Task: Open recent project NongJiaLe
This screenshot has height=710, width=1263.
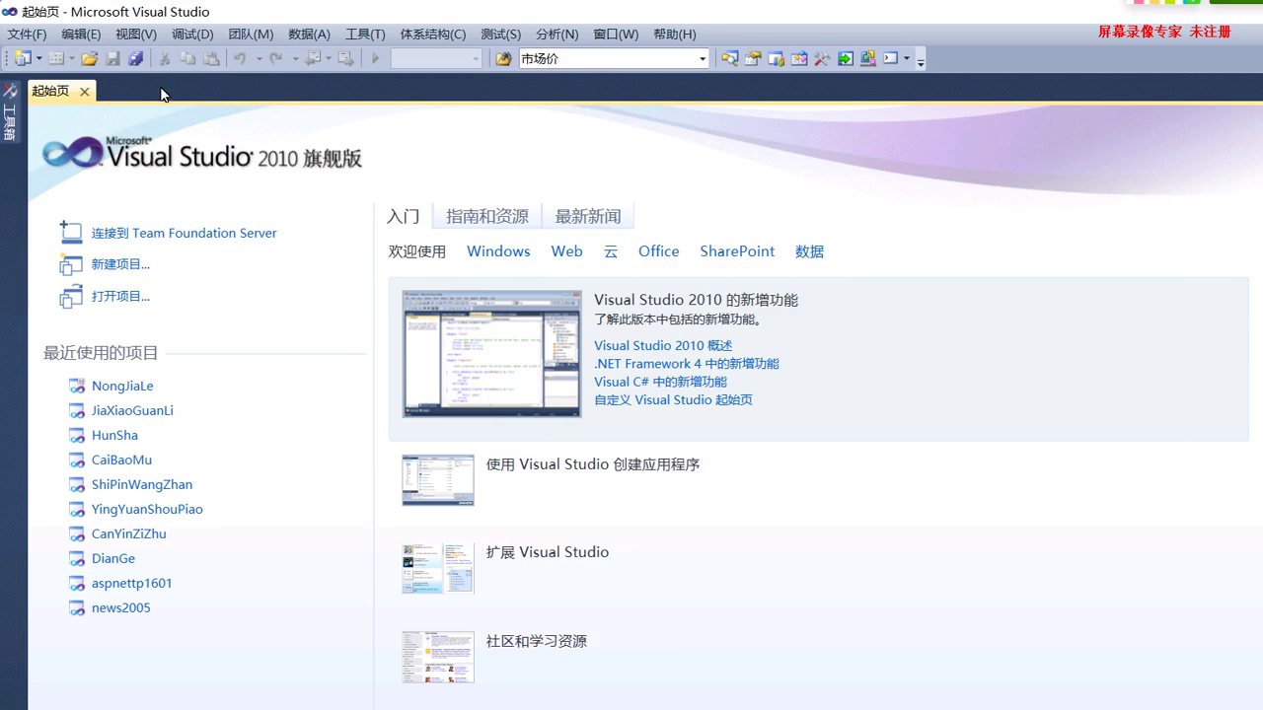Action: click(x=122, y=386)
